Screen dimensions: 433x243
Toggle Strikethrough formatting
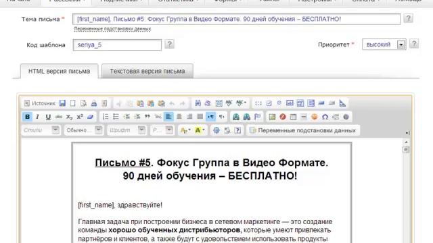pos(59,117)
